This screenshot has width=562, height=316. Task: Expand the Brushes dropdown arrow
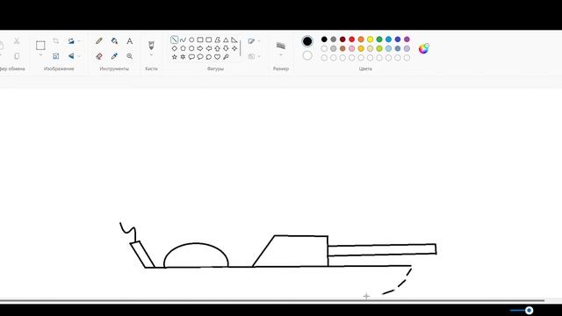[151, 54]
